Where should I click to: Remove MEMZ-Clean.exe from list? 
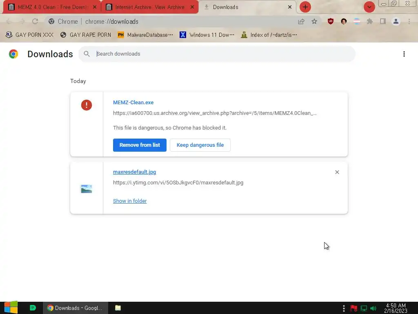coord(140,145)
